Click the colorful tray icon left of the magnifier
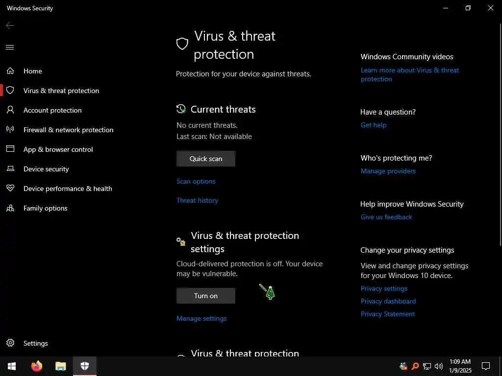 pyautogui.click(x=403, y=366)
